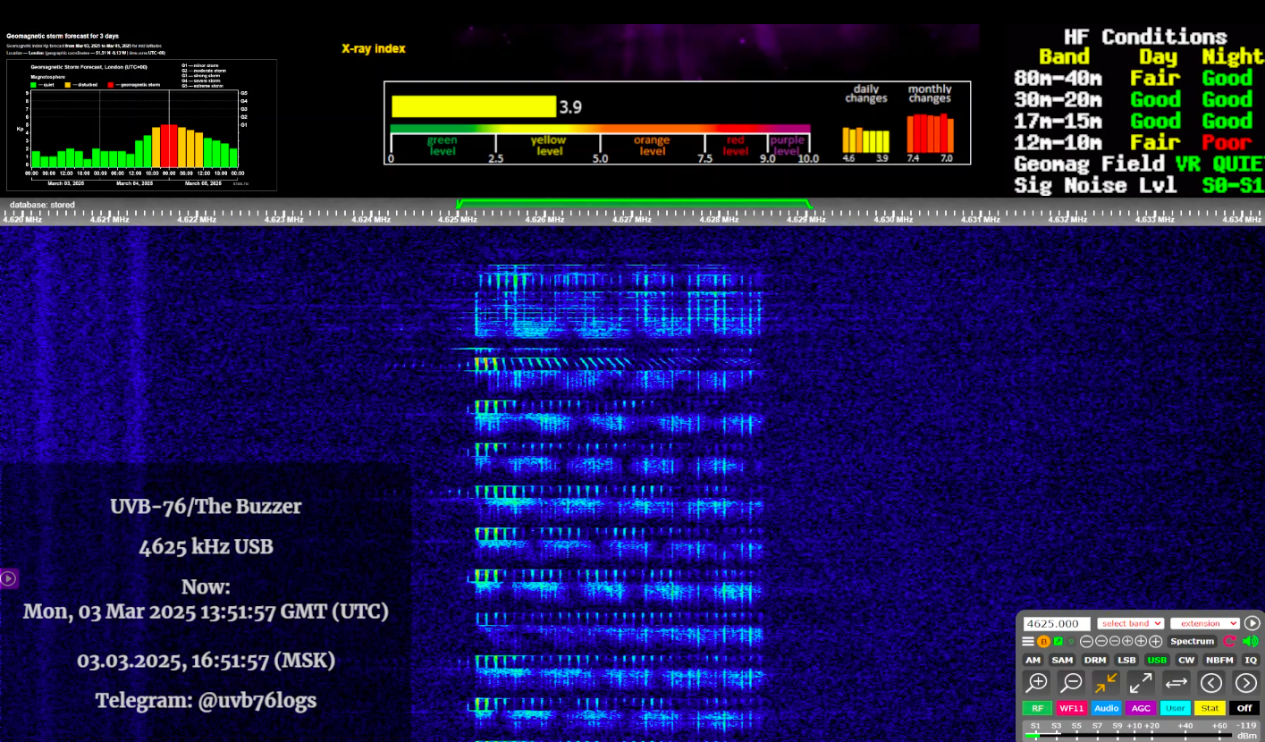Viewport: 1265px width, 742px height.
Task: Click the '4625 kHz USB' text
Action: click(x=206, y=546)
